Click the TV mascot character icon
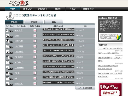Screen dimensions: 128x96 coord(10,16)
